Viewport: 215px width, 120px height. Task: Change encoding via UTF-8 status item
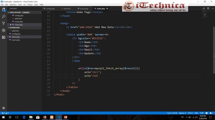click(x=190, y=113)
